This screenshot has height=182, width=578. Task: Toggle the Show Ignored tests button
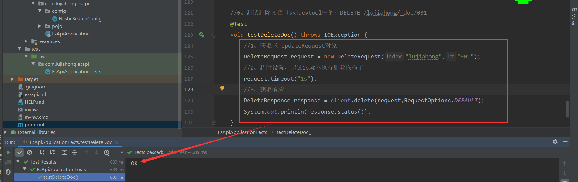click(x=29, y=152)
